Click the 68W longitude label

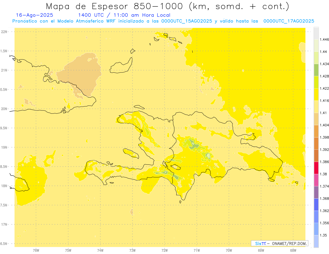(293, 250)
